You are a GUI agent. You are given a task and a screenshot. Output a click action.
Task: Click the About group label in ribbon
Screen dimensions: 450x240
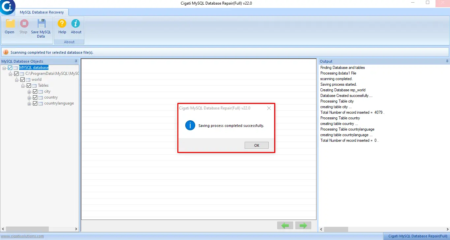tap(69, 42)
